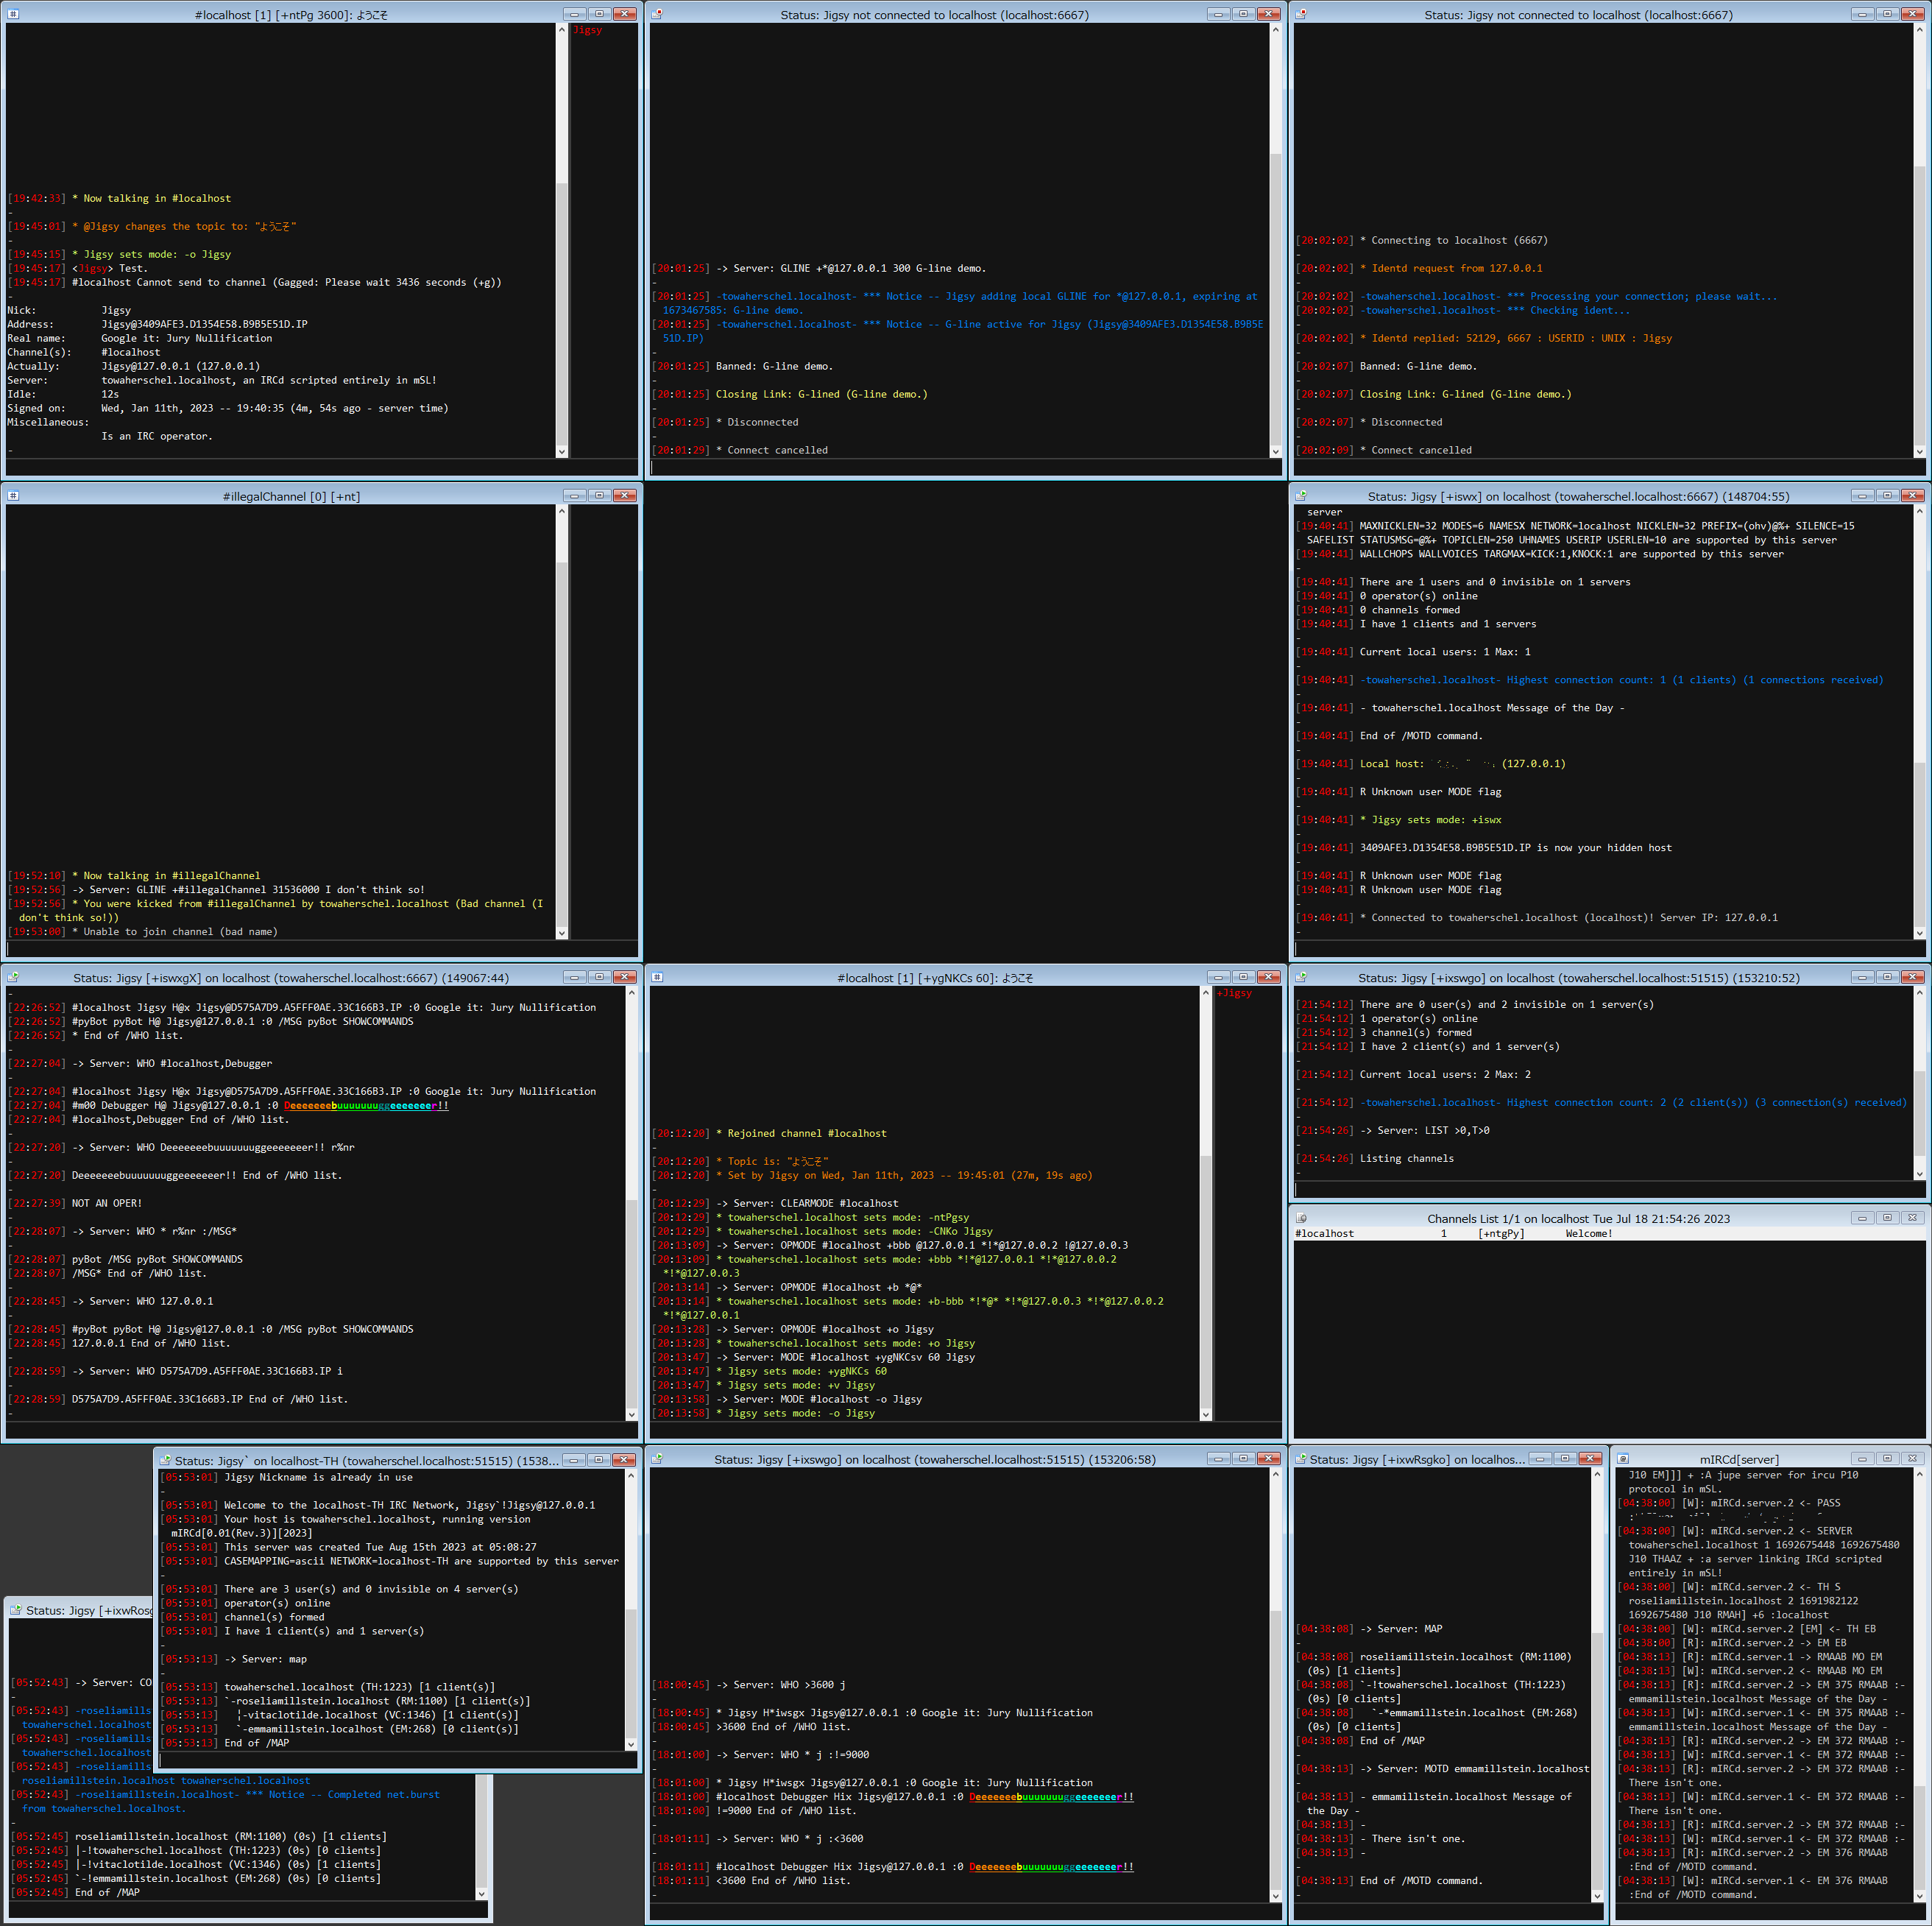This screenshot has width=1932, height=1926.
Task: Click scroll-up arrow in Status [+ixswgo] (153206:58)
Action: pyautogui.click(x=1275, y=1475)
